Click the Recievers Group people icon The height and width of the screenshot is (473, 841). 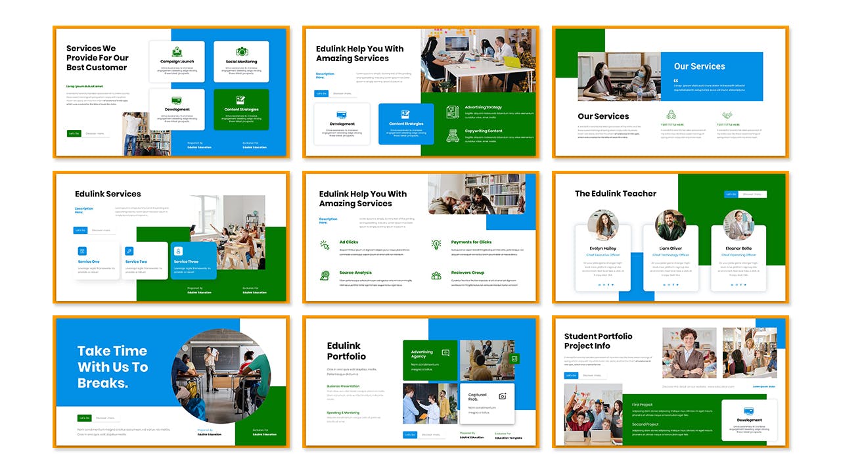click(436, 275)
